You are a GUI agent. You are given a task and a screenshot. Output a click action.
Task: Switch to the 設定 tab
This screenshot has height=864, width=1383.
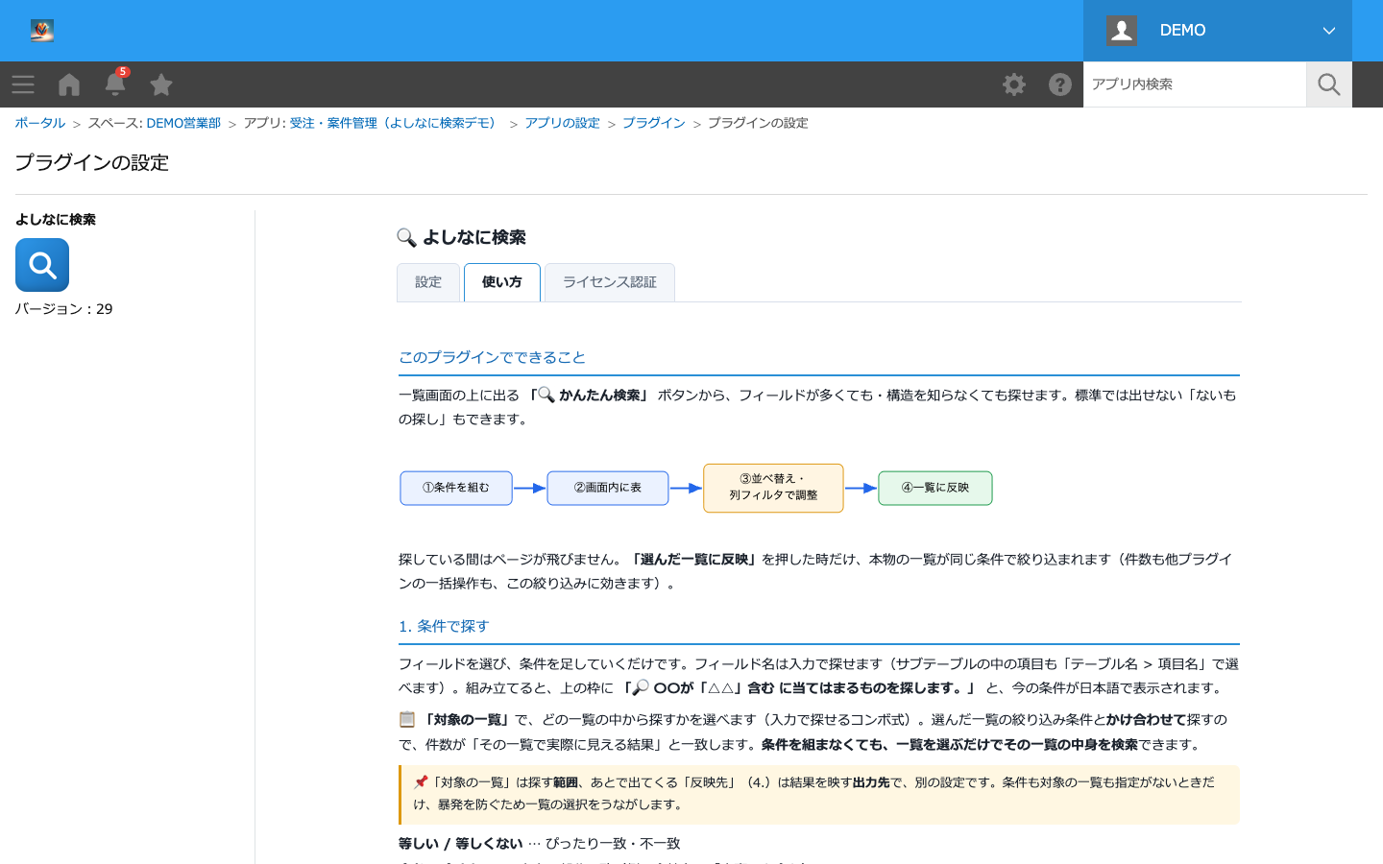click(428, 282)
